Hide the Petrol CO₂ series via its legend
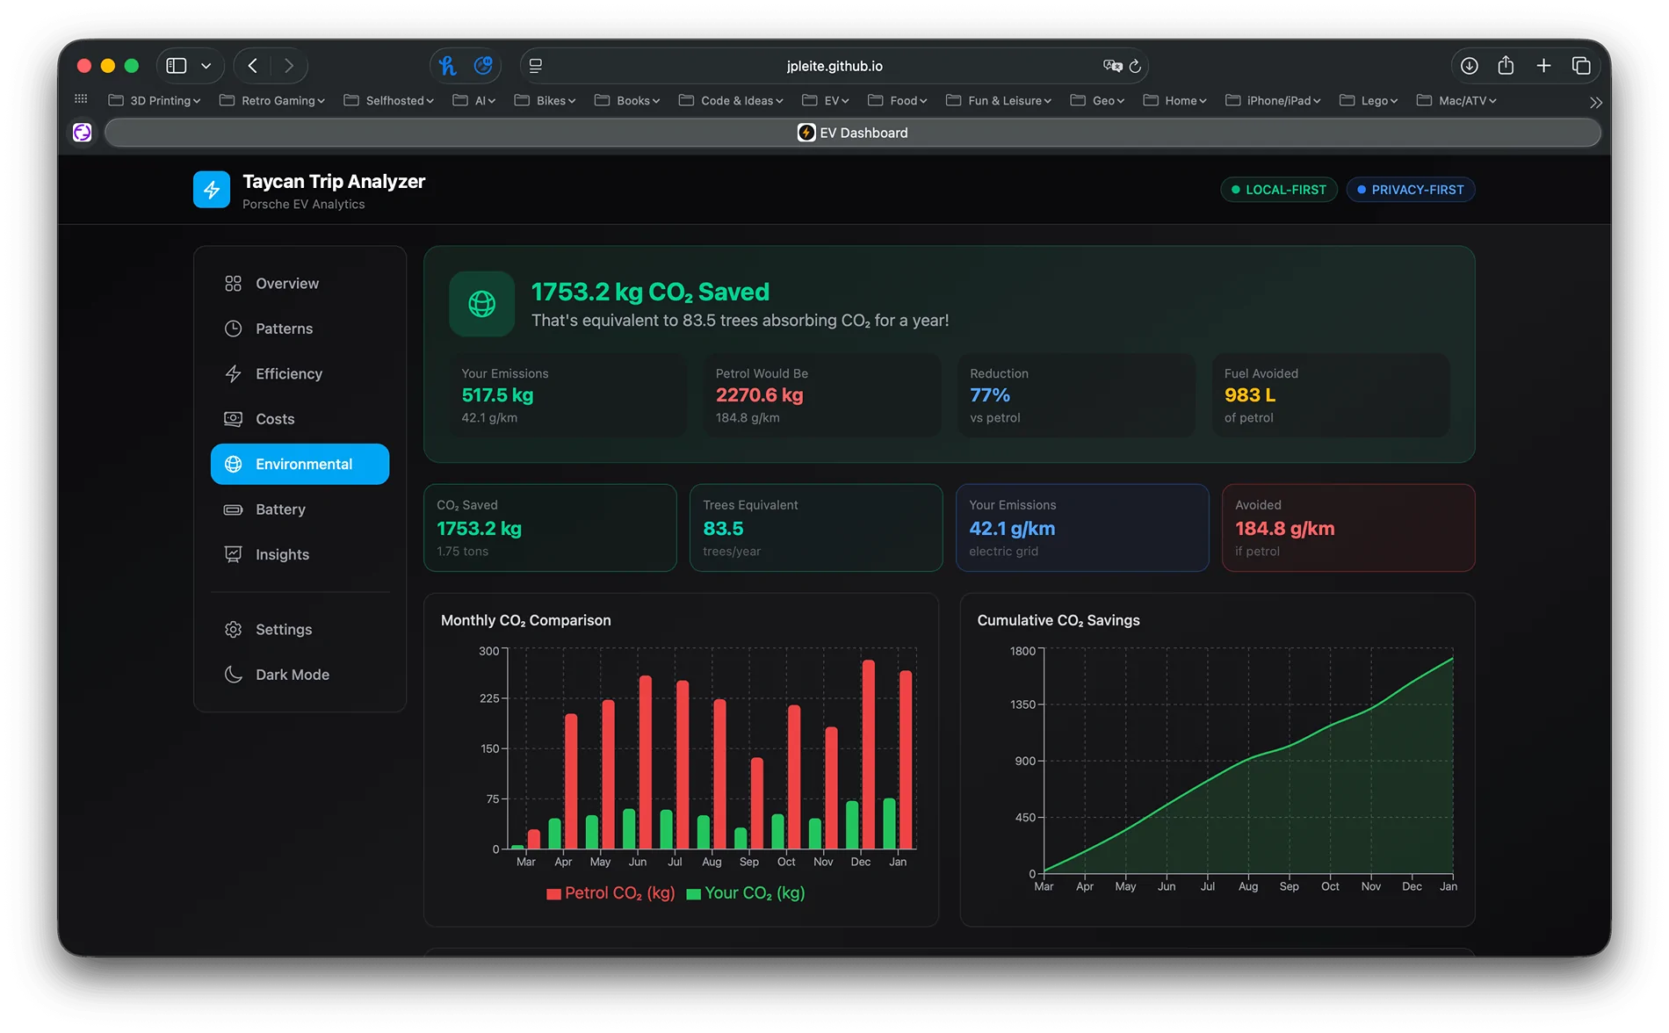This screenshot has width=1669, height=1033. coord(611,892)
